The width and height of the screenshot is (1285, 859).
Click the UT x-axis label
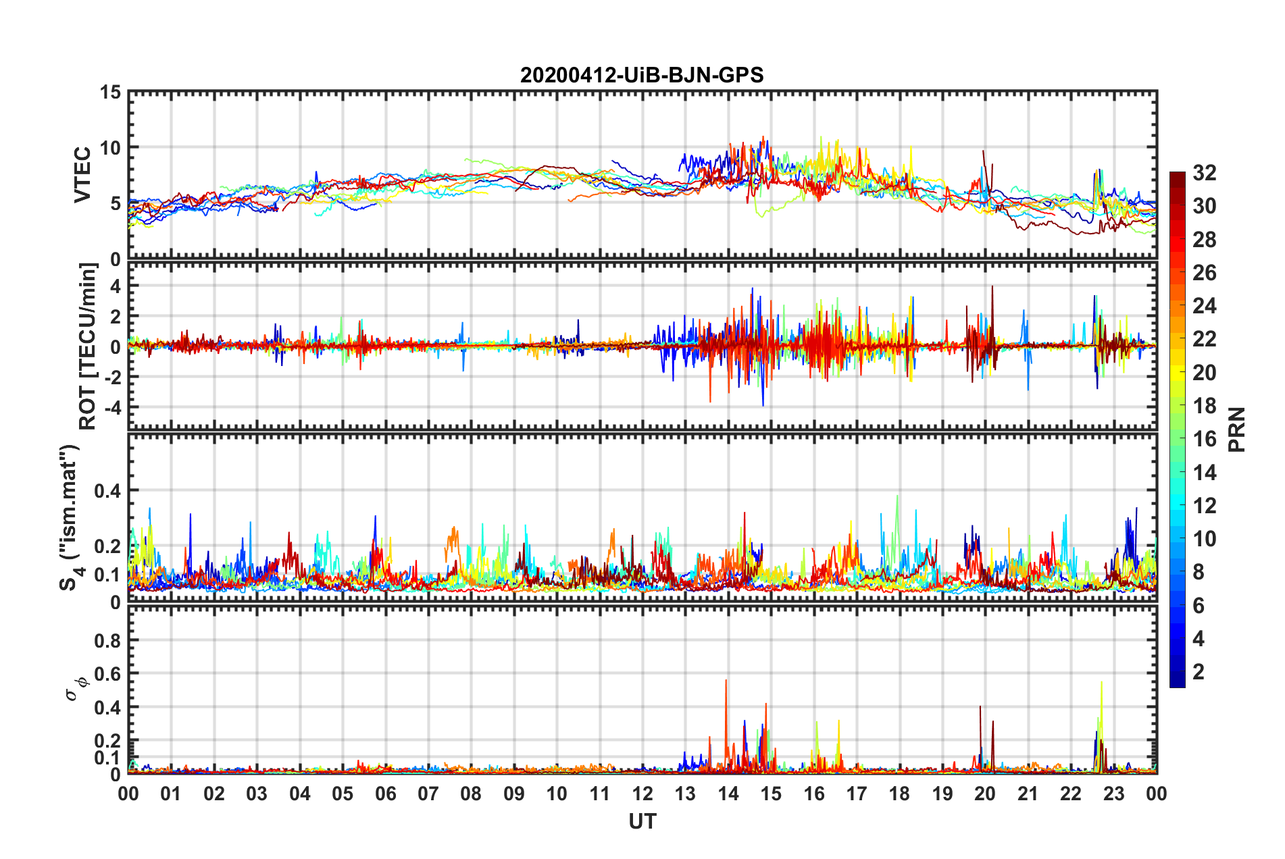pos(642,822)
